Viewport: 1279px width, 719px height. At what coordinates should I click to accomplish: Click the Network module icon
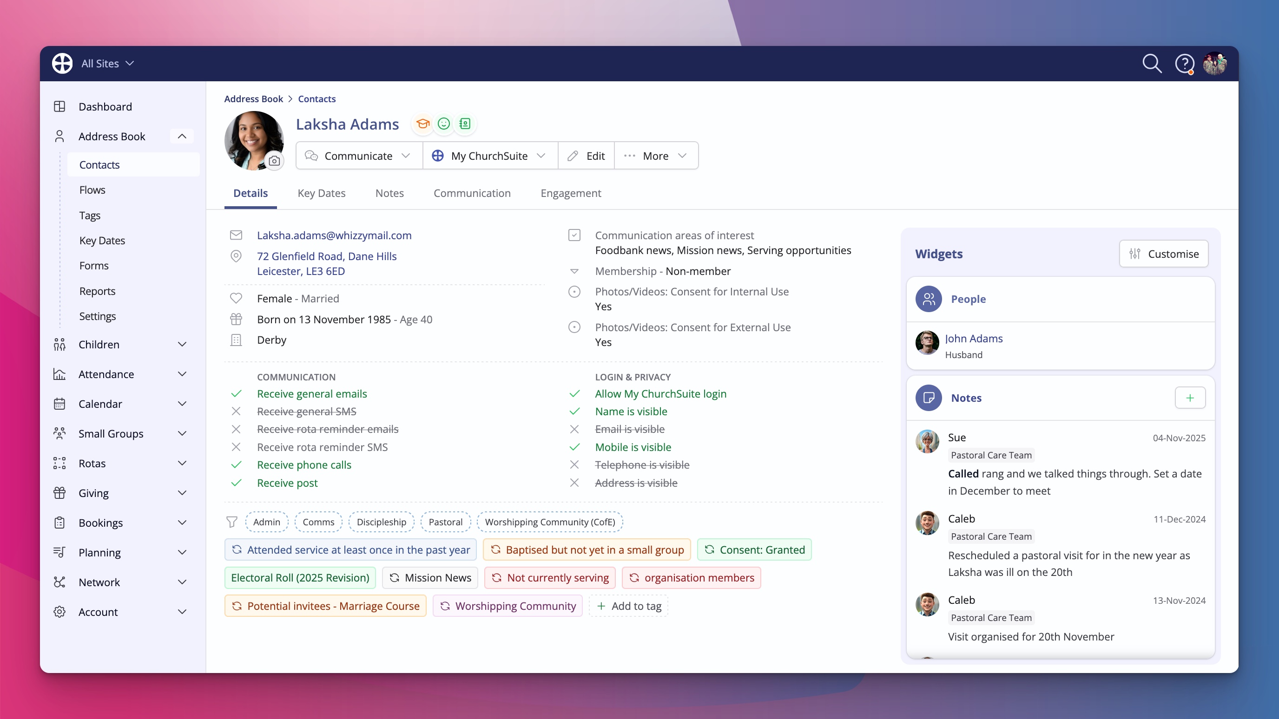[x=59, y=582]
